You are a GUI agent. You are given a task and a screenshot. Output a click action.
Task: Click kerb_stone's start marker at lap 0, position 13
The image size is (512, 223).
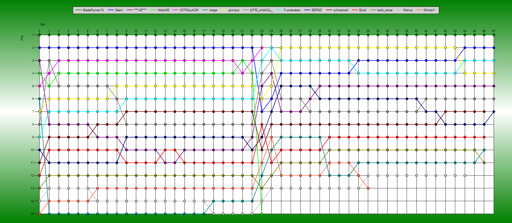(40, 188)
